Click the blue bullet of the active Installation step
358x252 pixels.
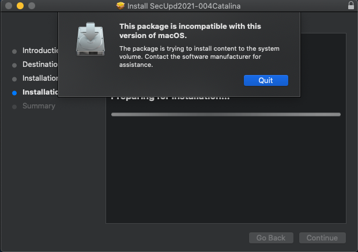pyautogui.click(x=14, y=92)
